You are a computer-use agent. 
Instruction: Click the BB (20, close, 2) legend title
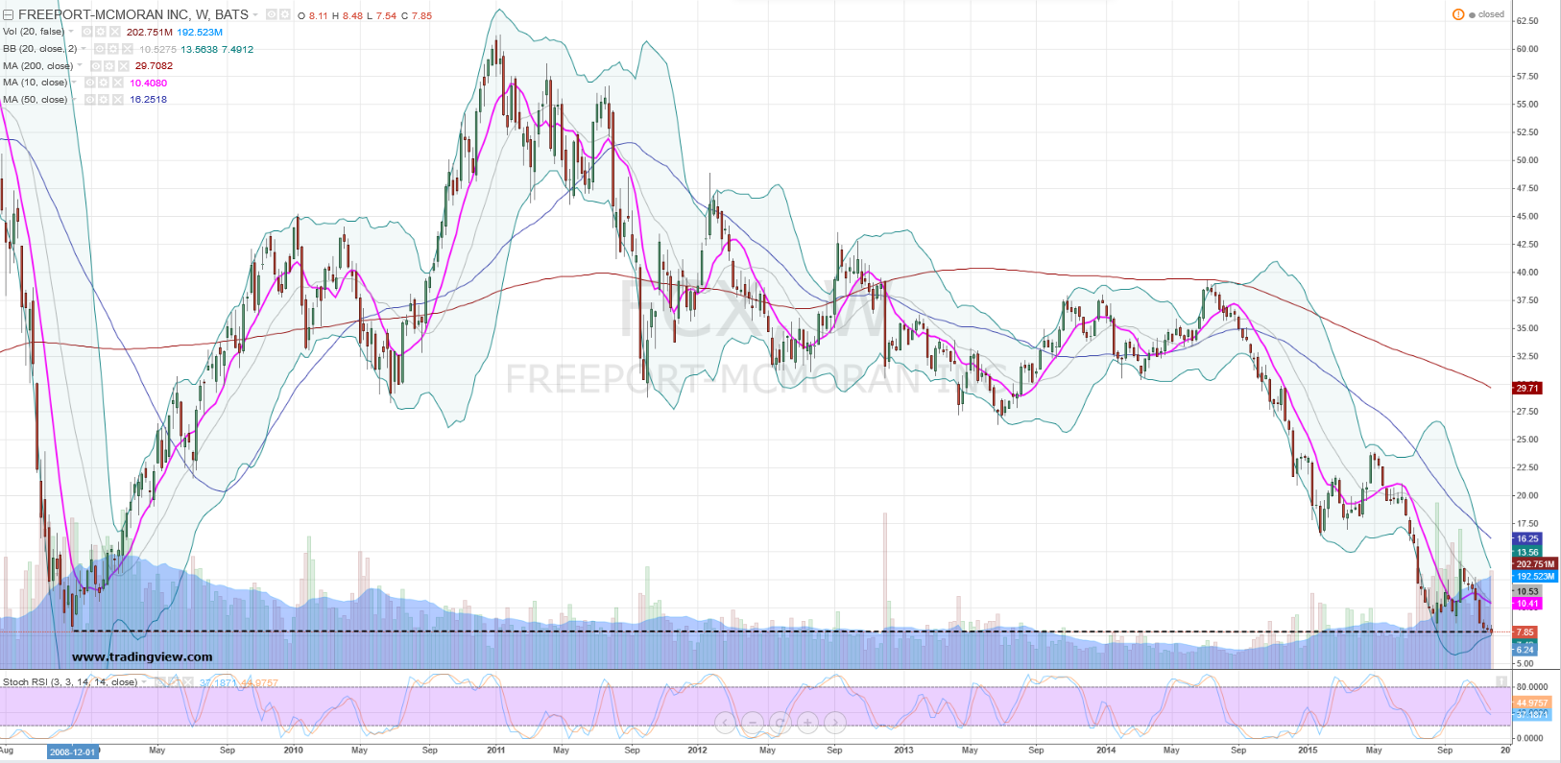point(40,49)
